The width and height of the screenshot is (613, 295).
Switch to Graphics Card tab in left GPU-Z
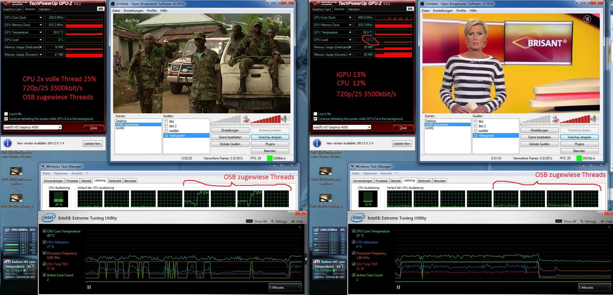(12, 9)
